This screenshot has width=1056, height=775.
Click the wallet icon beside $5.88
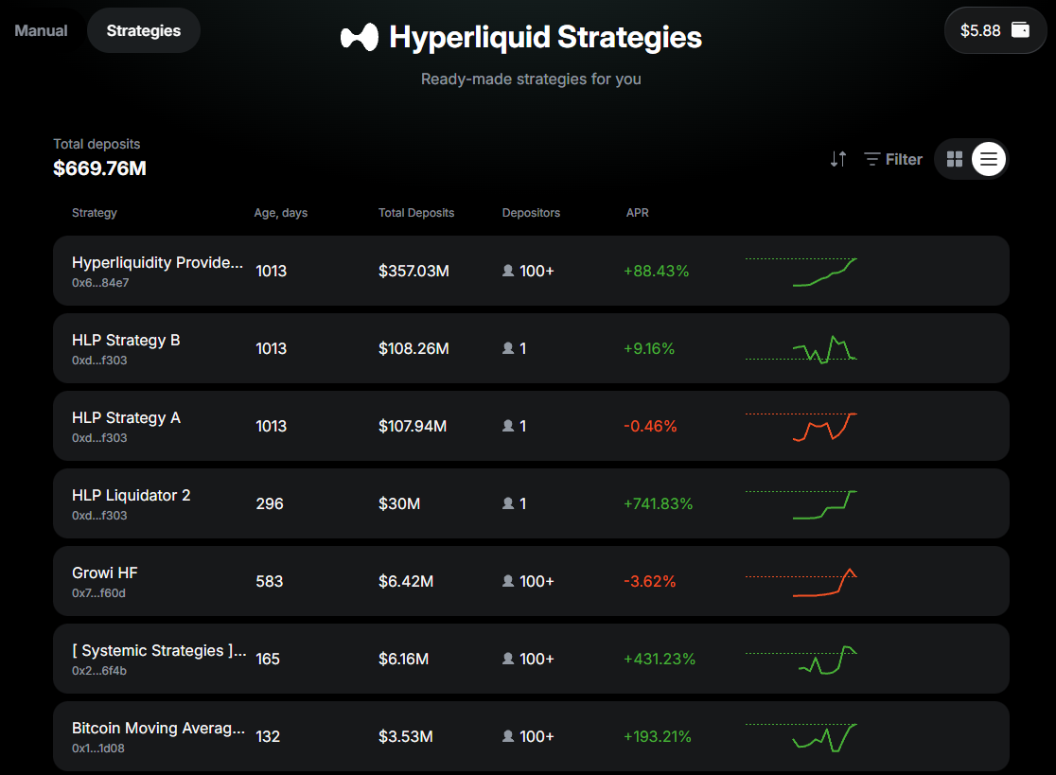(x=1020, y=30)
